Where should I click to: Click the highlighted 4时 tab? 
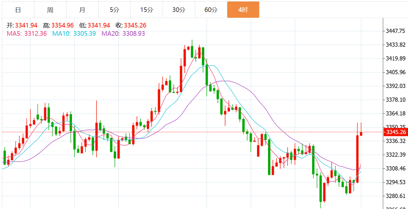point(243,10)
